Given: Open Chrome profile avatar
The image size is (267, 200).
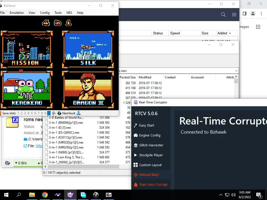Looking at the screenshot, I should coord(253,14).
